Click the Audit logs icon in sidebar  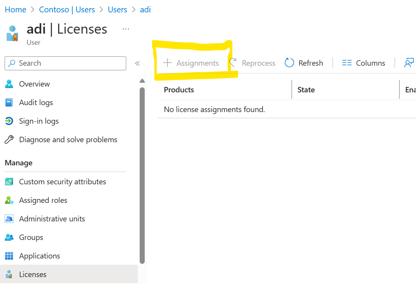(9, 102)
